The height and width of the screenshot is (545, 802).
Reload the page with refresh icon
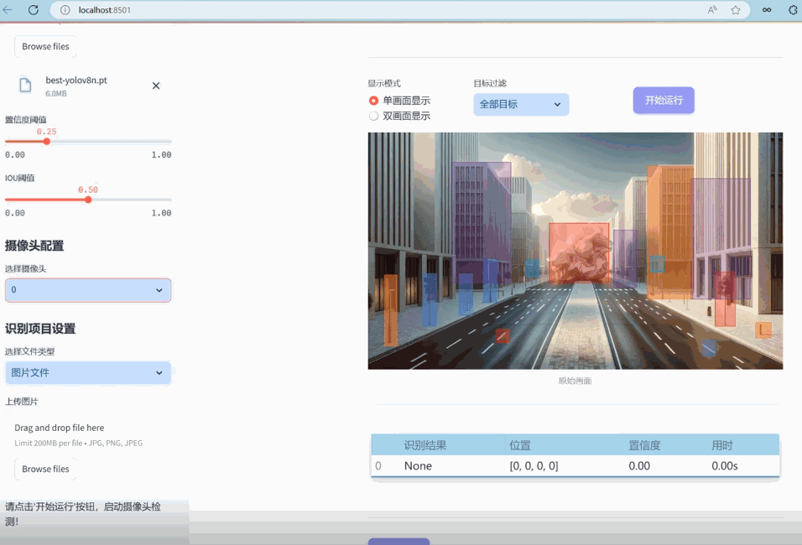click(x=34, y=10)
